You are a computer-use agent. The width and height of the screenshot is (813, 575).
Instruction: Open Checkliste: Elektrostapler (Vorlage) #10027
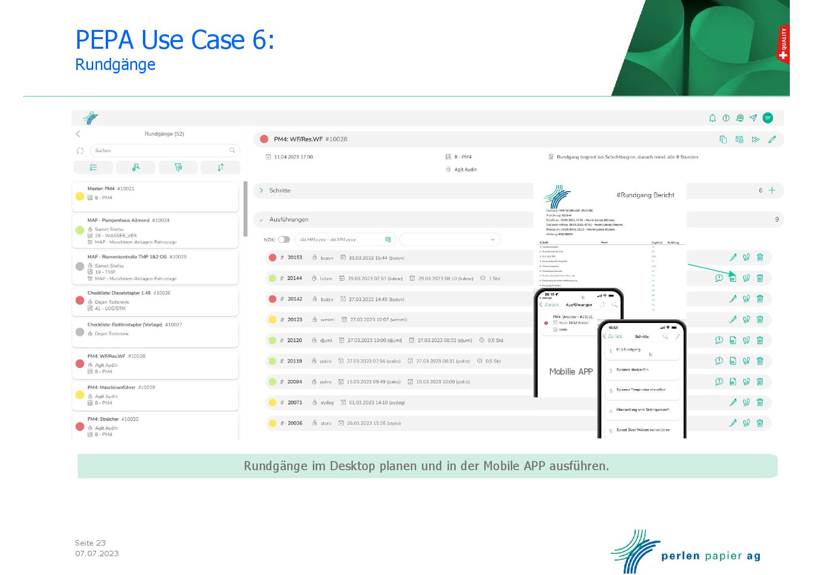(x=155, y=333)
